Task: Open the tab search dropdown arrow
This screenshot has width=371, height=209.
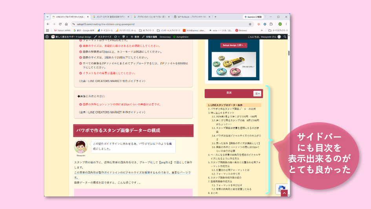Action: coord(48,17)
